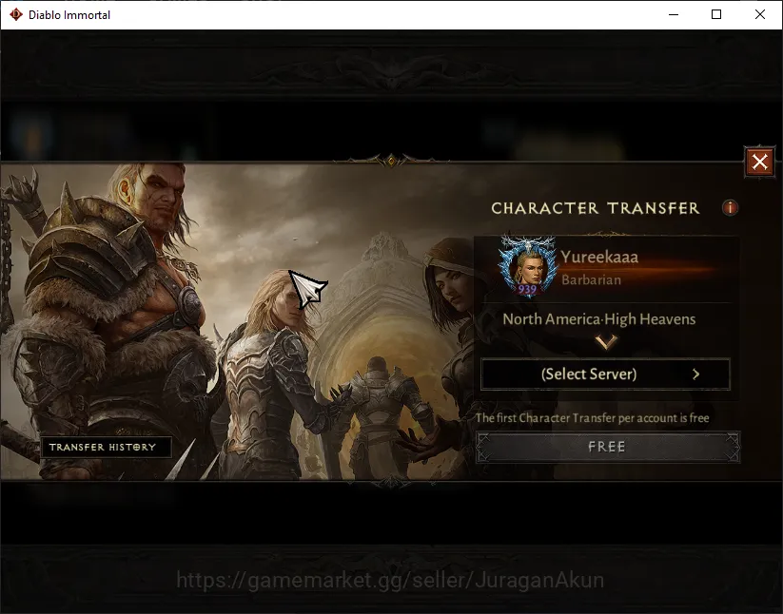Open the Select Server dropdown
This screenshot has width=783, height=614.
(605, 374)
